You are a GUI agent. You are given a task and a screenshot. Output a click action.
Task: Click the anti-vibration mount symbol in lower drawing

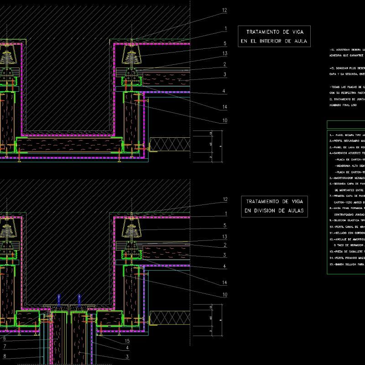pos(132,228)
